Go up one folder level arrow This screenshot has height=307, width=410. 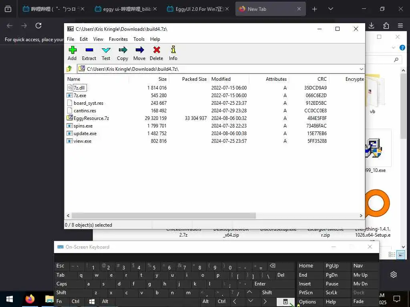[x=69, y=69]
